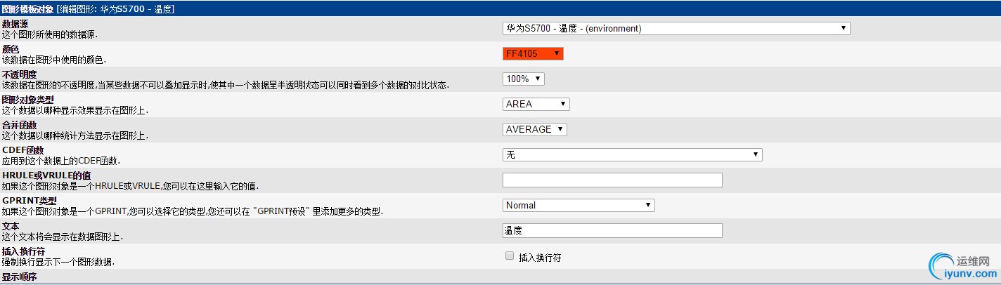Toggle the 插入换行符 checkbox
1001x285 pixels.
tap(510, 256)
